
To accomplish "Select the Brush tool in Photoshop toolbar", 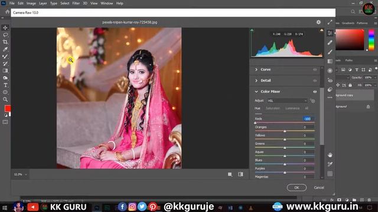I will 5,57.
